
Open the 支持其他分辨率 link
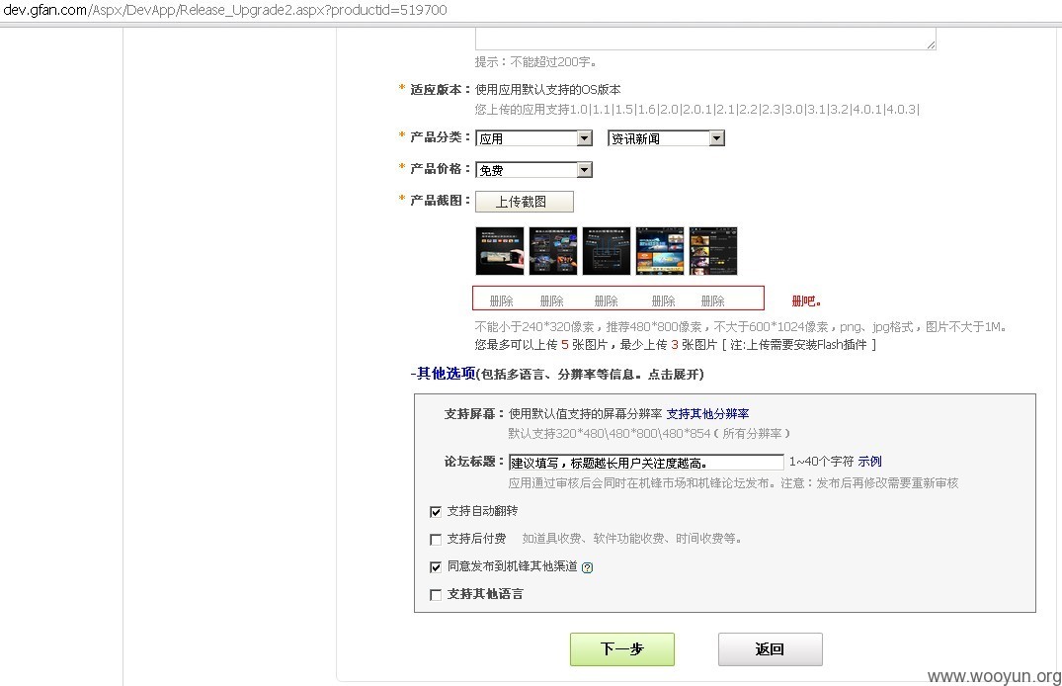707,413
